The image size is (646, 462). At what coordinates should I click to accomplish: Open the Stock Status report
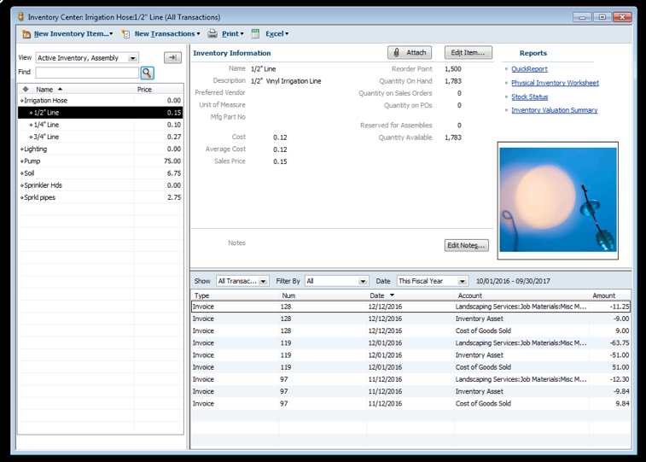(x=530, y=96)
